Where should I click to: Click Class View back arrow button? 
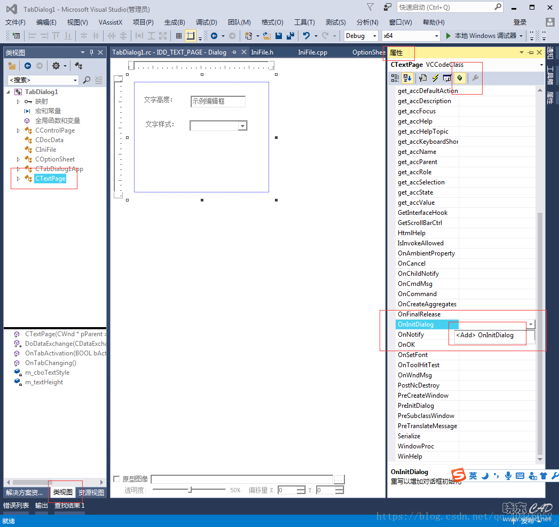pyautogui.click(x=27, y=66)
